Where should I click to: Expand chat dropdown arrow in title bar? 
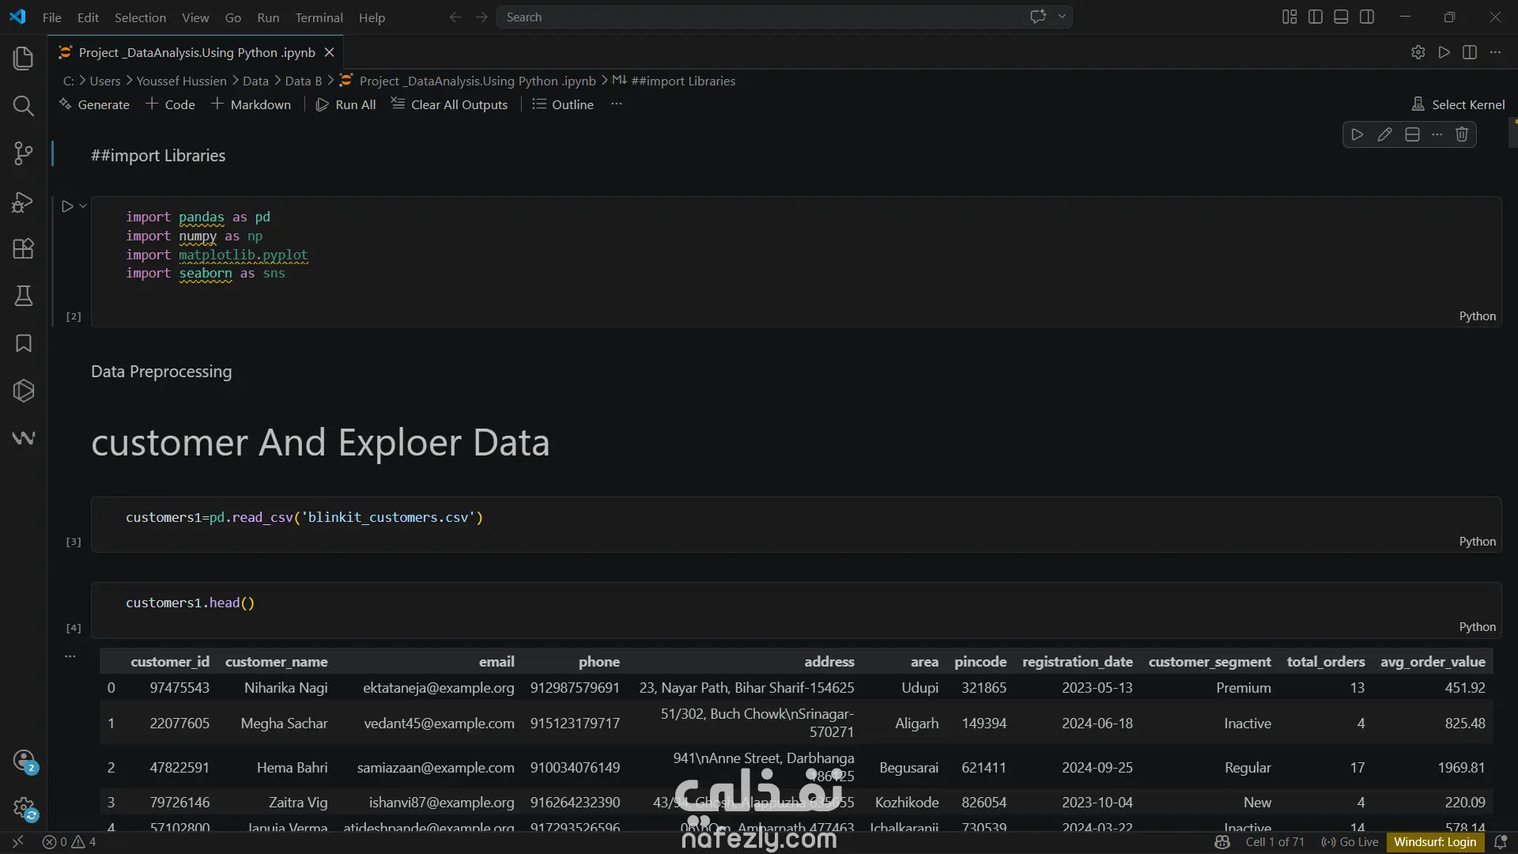1062,17
